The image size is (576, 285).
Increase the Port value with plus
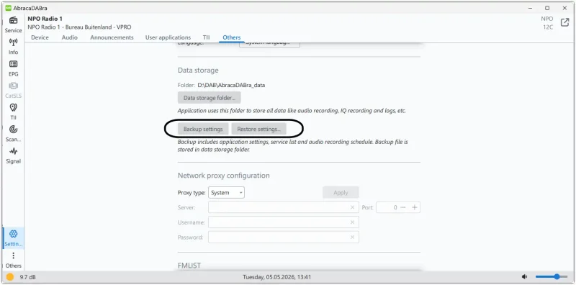point(415,207)
